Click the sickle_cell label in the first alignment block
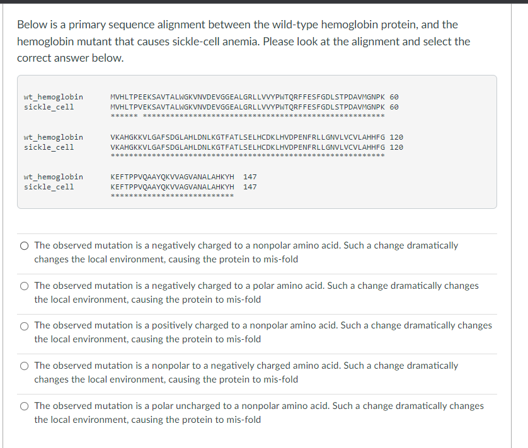Image resolution: width=528 pixels, height=448 pixels. [x=49, y=106]
